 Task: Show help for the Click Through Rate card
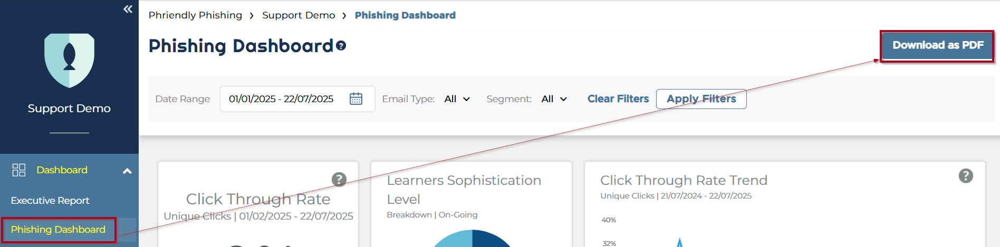pos(339,180)
